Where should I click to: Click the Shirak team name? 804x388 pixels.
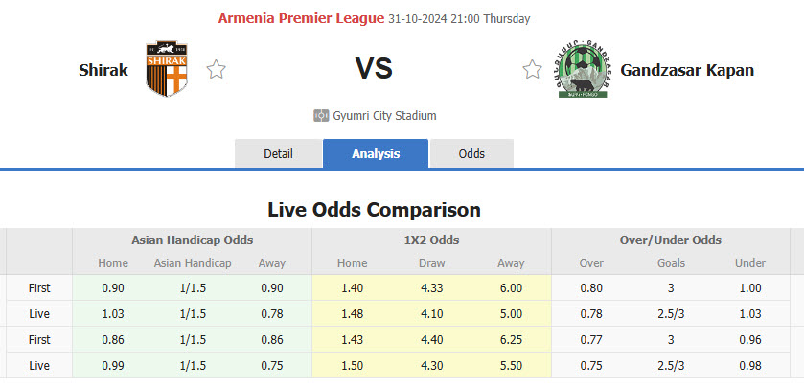point(103,70)
